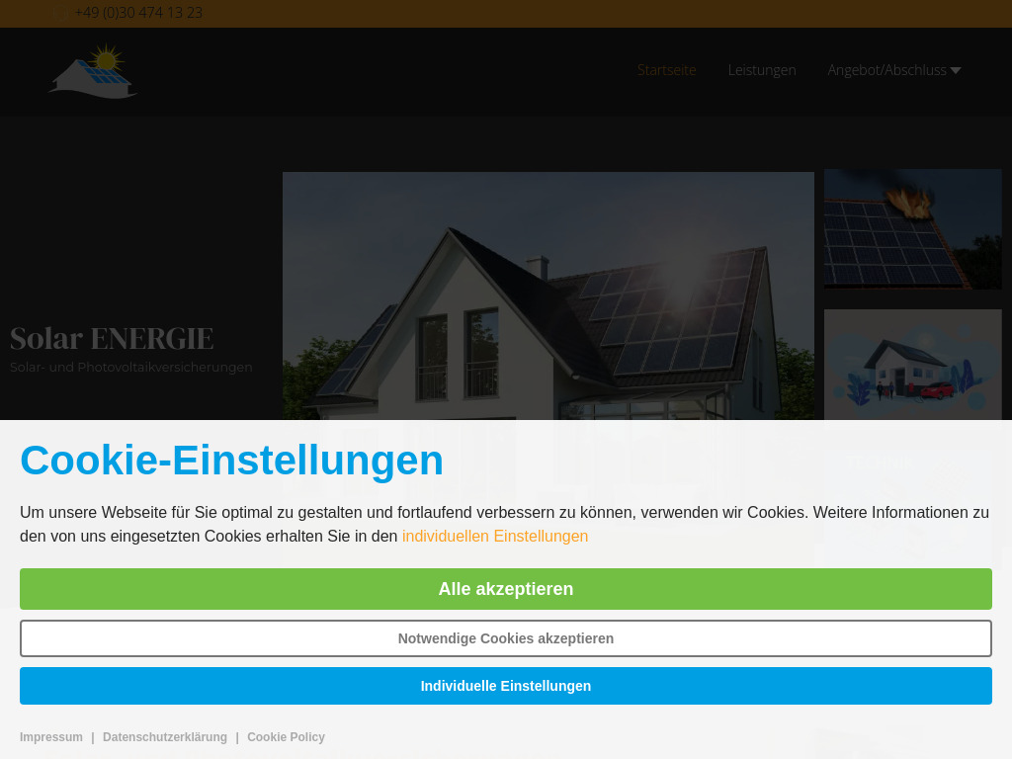Open the Cookie Policy link
This screenshot has width=1012, height=759.
(286, 736)
